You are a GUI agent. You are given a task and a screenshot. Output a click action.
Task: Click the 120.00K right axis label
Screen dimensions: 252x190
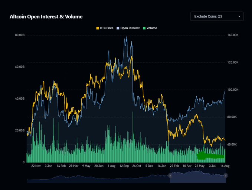(233, 62)
